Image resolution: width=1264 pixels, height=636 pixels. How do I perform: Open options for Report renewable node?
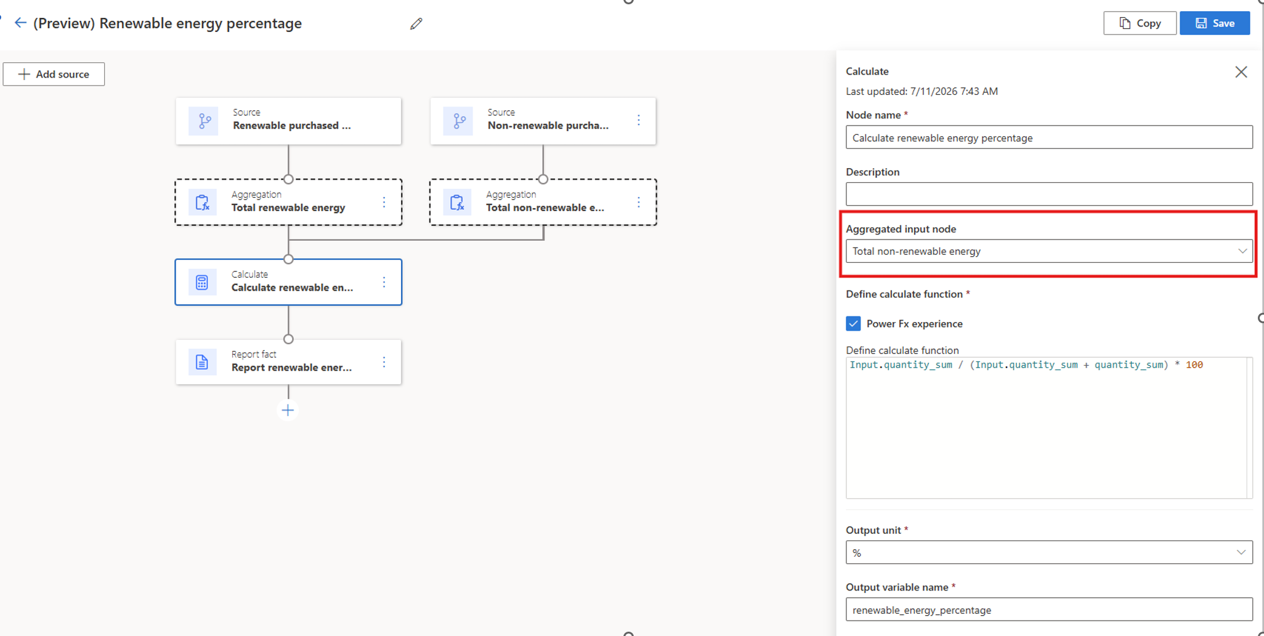384,362
